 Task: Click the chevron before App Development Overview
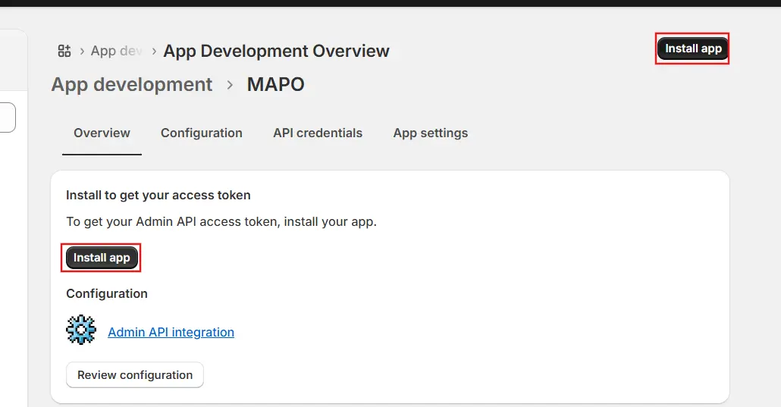[154, 51]
